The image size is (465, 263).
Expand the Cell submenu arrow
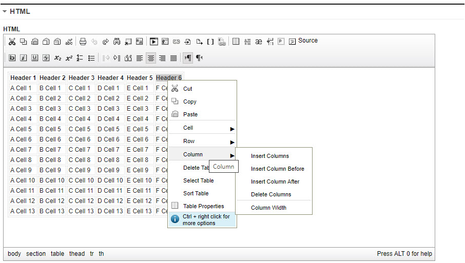232,129
